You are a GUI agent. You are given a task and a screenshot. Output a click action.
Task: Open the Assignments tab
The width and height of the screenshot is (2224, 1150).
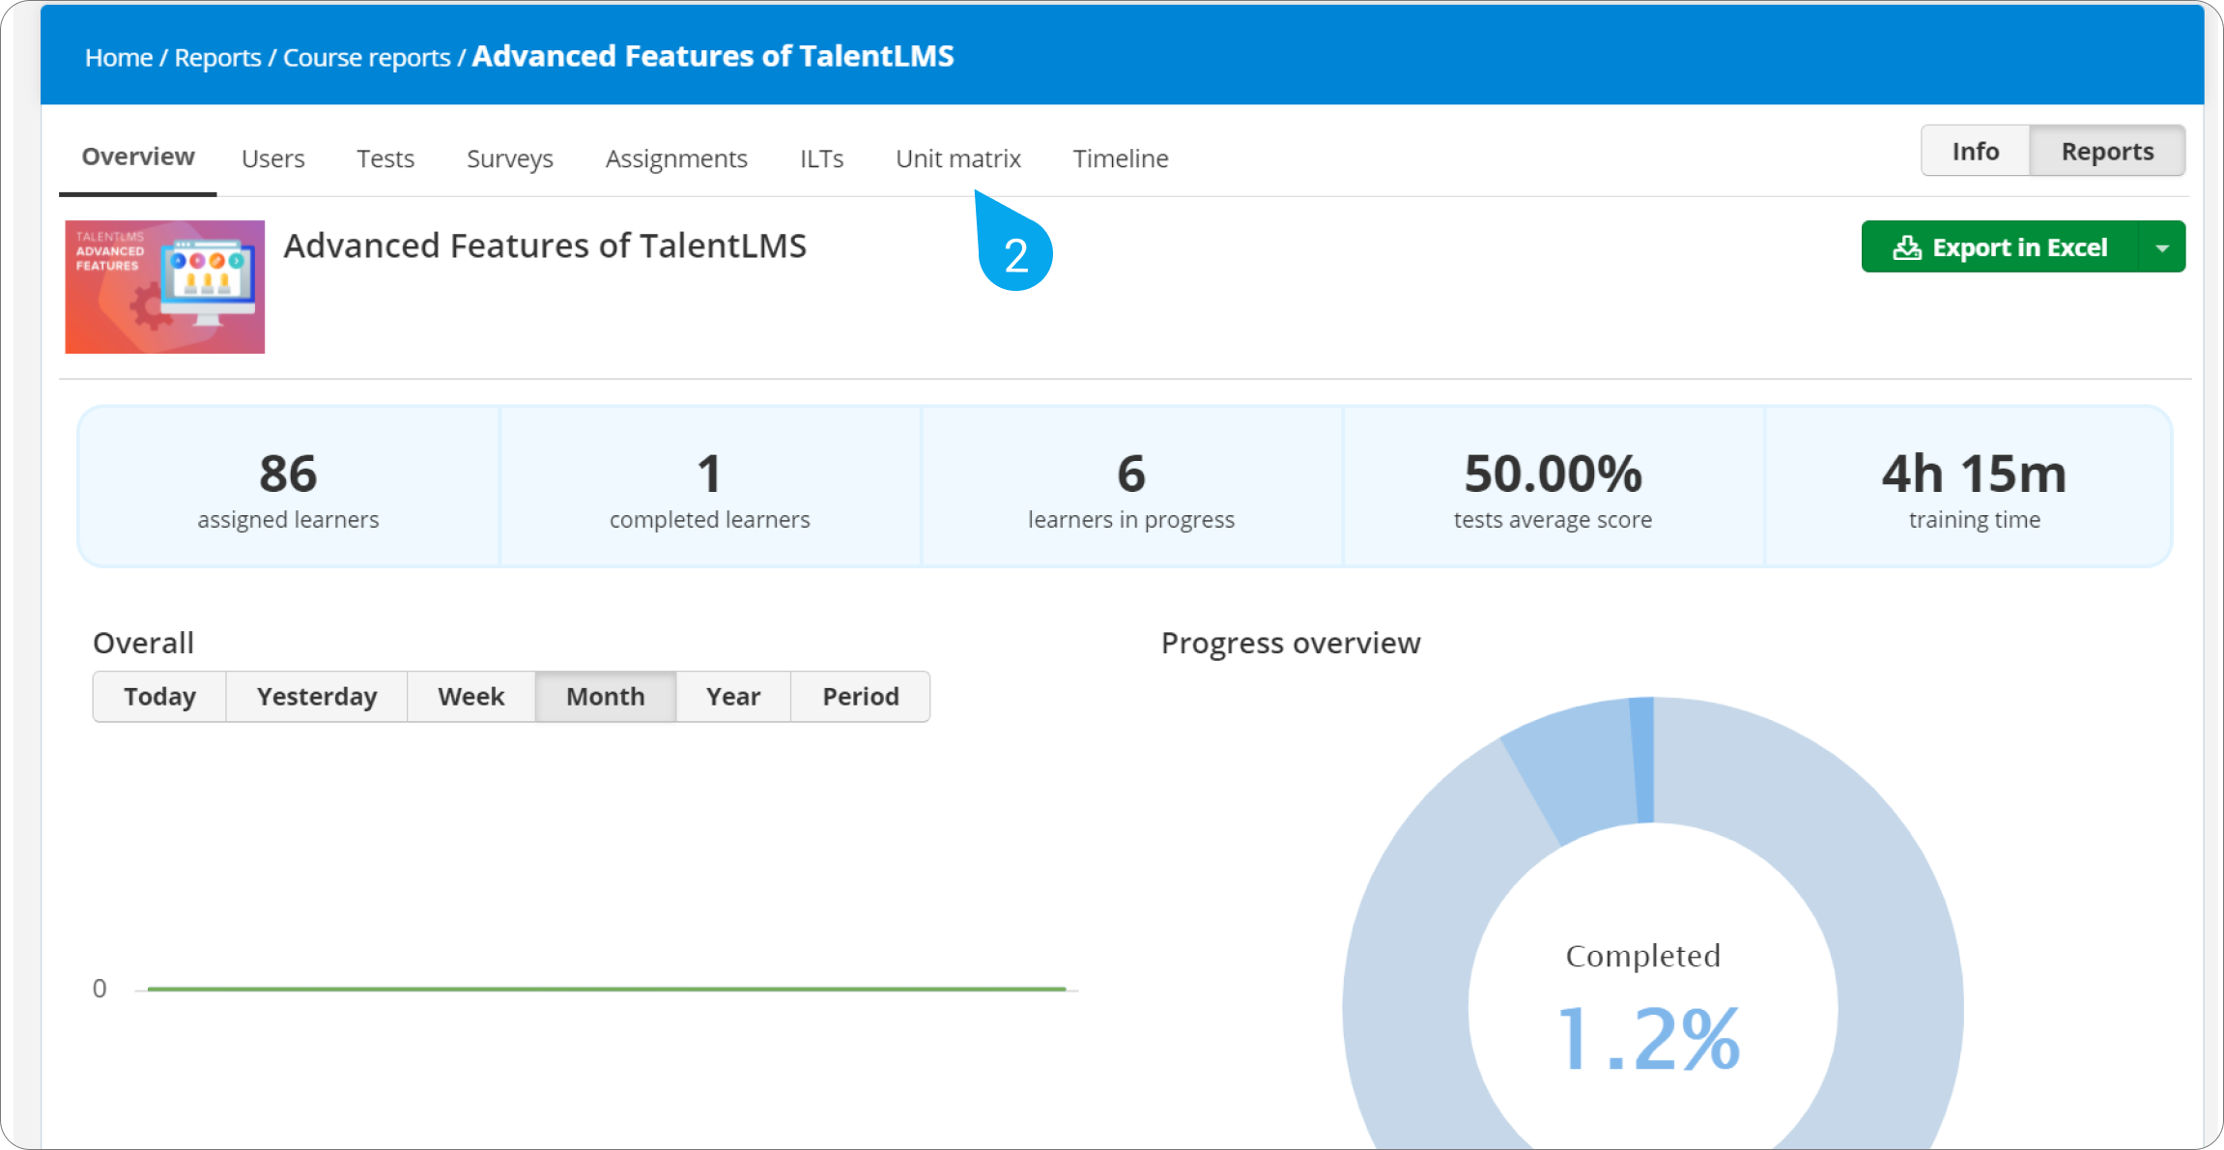tap(676, 158)
